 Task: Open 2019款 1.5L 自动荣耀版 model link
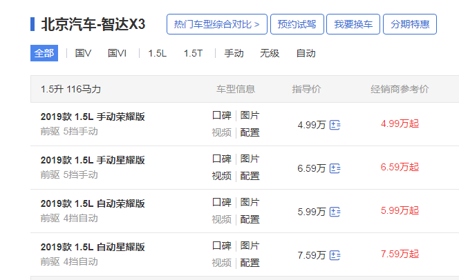coord(93,204)
